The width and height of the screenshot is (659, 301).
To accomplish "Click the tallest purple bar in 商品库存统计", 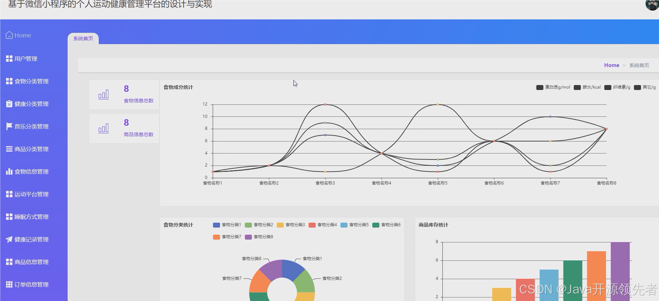I will (620, 271).
